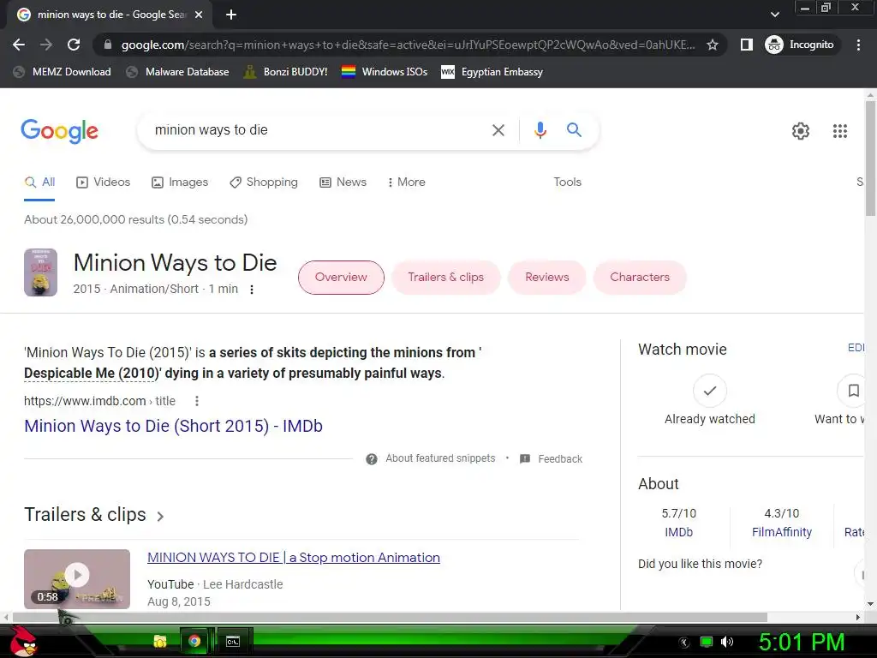
Task: Clear the search query with X
Action: point(498,130)
